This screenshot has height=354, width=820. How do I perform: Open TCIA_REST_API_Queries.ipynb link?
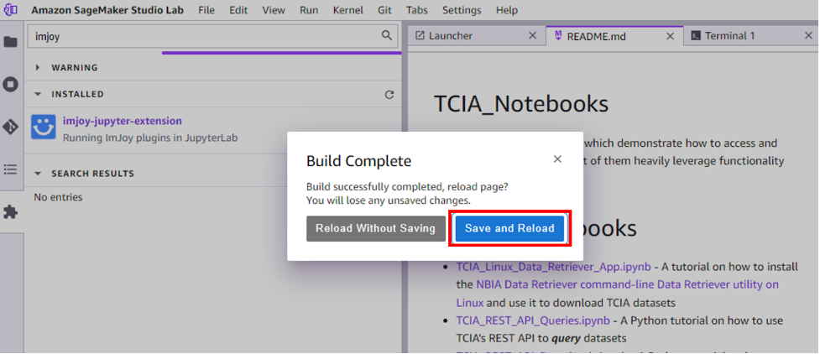pyautogui.click(x=533, y=320)
